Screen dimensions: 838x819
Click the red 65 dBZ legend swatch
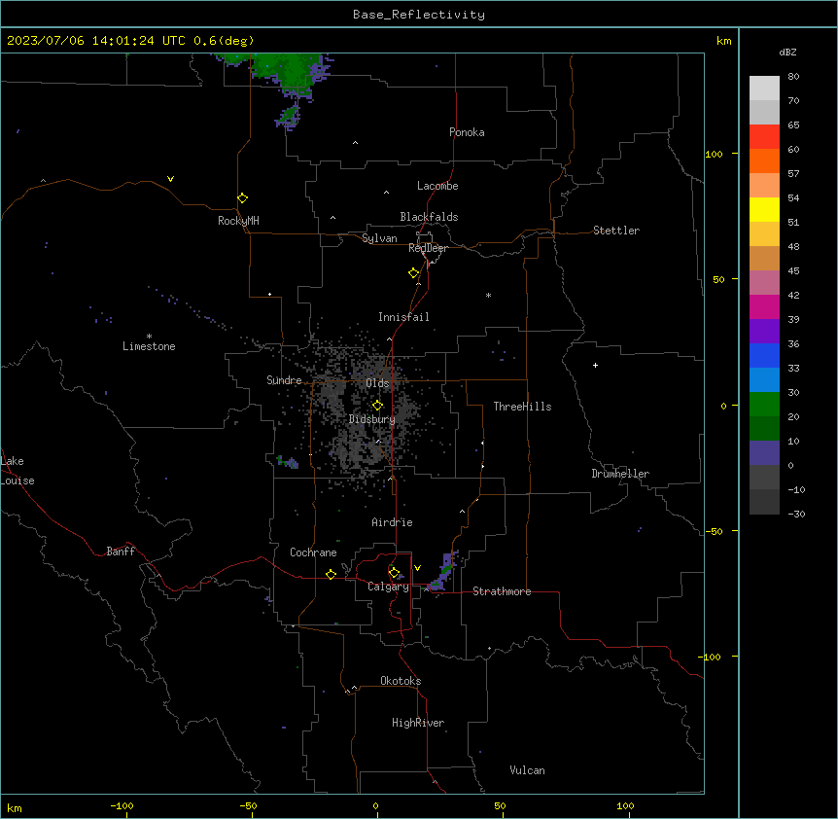[764, 136]
